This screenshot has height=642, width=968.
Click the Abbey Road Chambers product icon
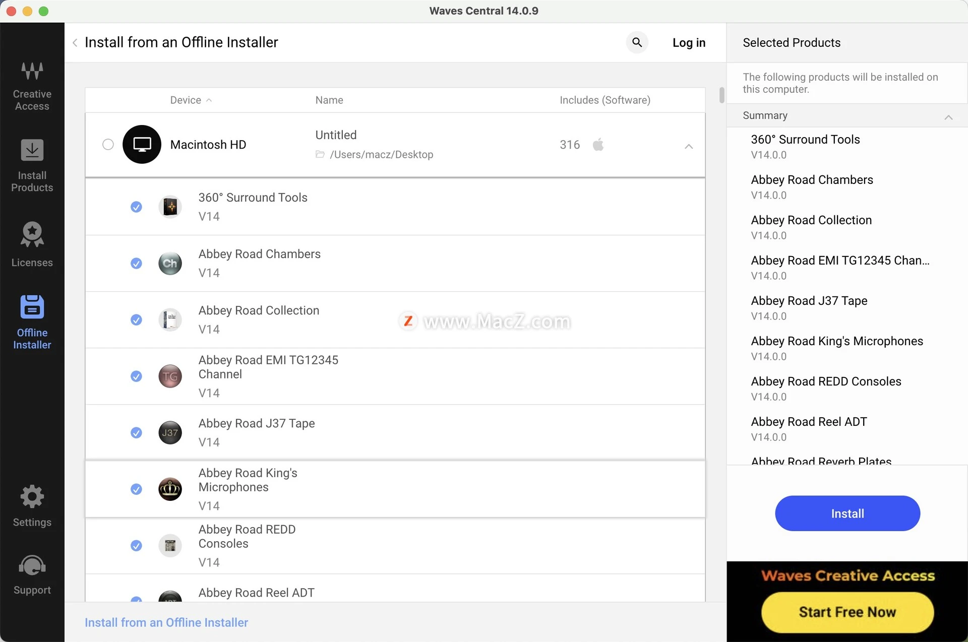(x=170, y=263)
